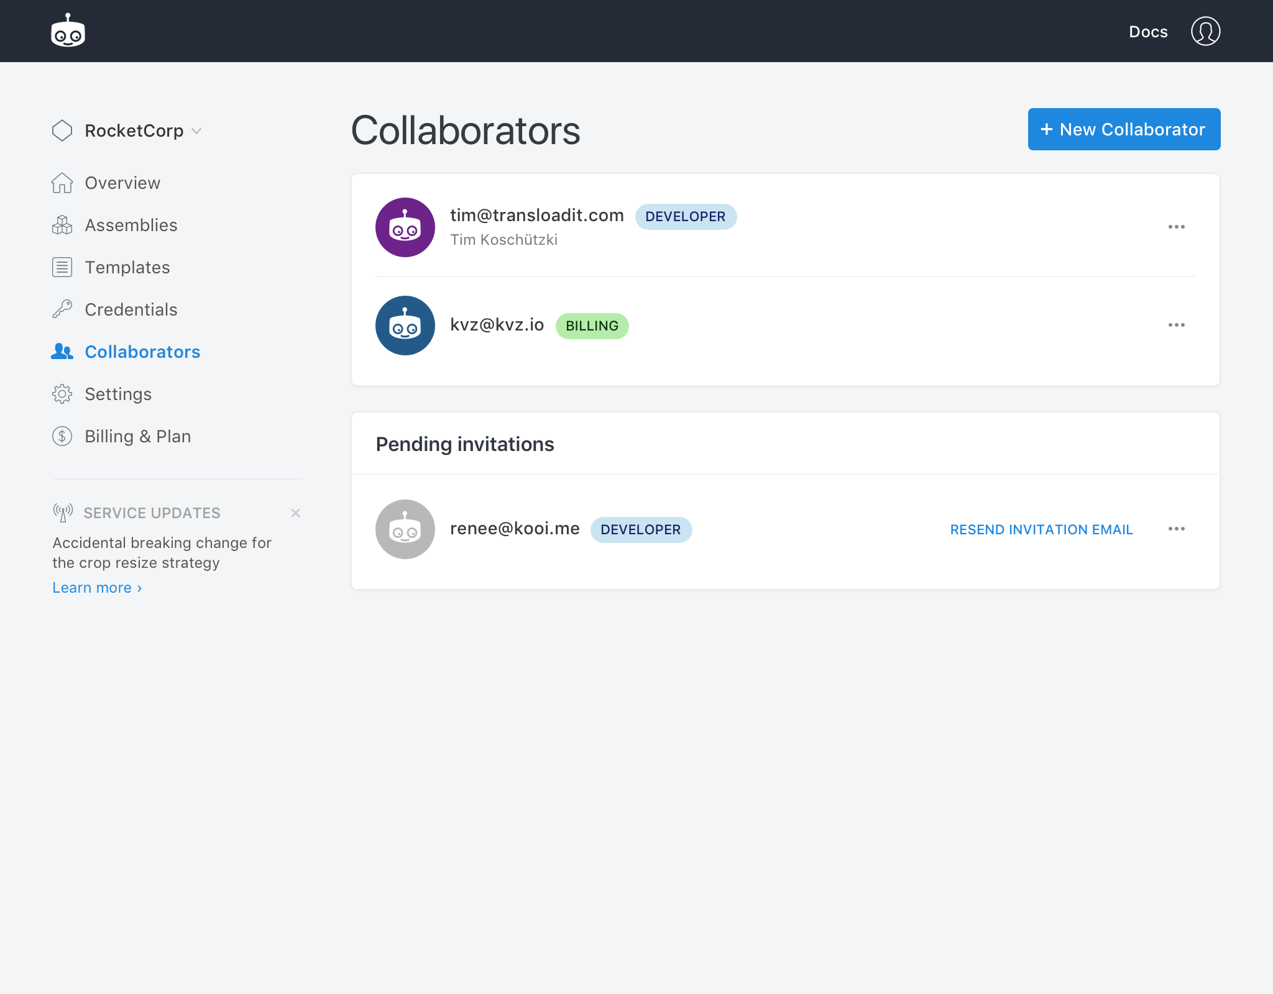This screenshot has width=1273, height=994.
Task: Click the Assemblies cubes icon
Action: (x=62, y=225)
